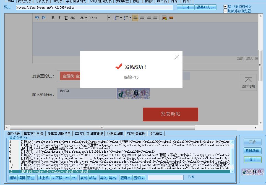Align text right
266x185 pixels.
coord(149,18)
